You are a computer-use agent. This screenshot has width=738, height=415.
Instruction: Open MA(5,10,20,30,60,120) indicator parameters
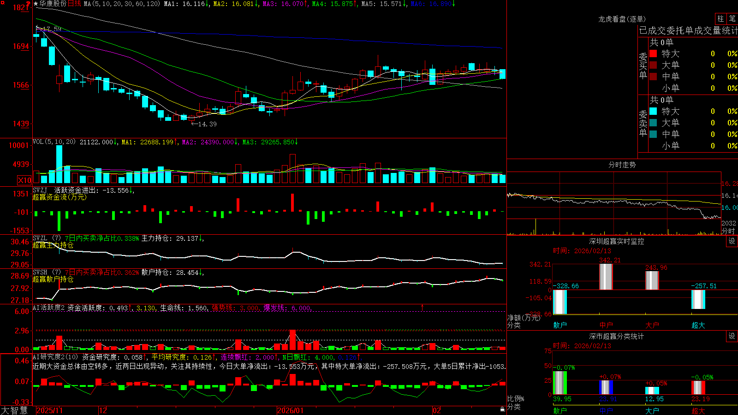pyautogui.click(x=122, y=4)
